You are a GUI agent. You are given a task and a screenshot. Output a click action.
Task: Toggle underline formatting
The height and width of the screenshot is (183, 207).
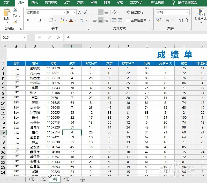click(x=39, y=20)
